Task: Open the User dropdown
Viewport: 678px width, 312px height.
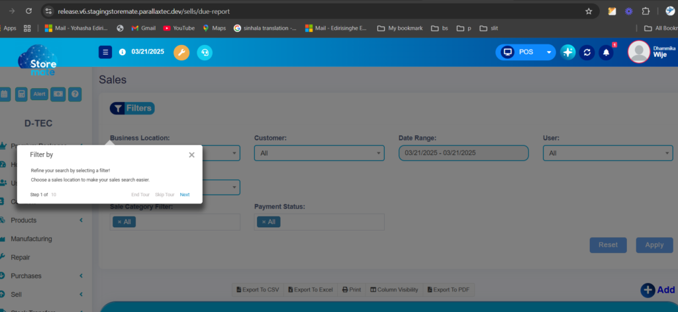Action: coord(608,153)
